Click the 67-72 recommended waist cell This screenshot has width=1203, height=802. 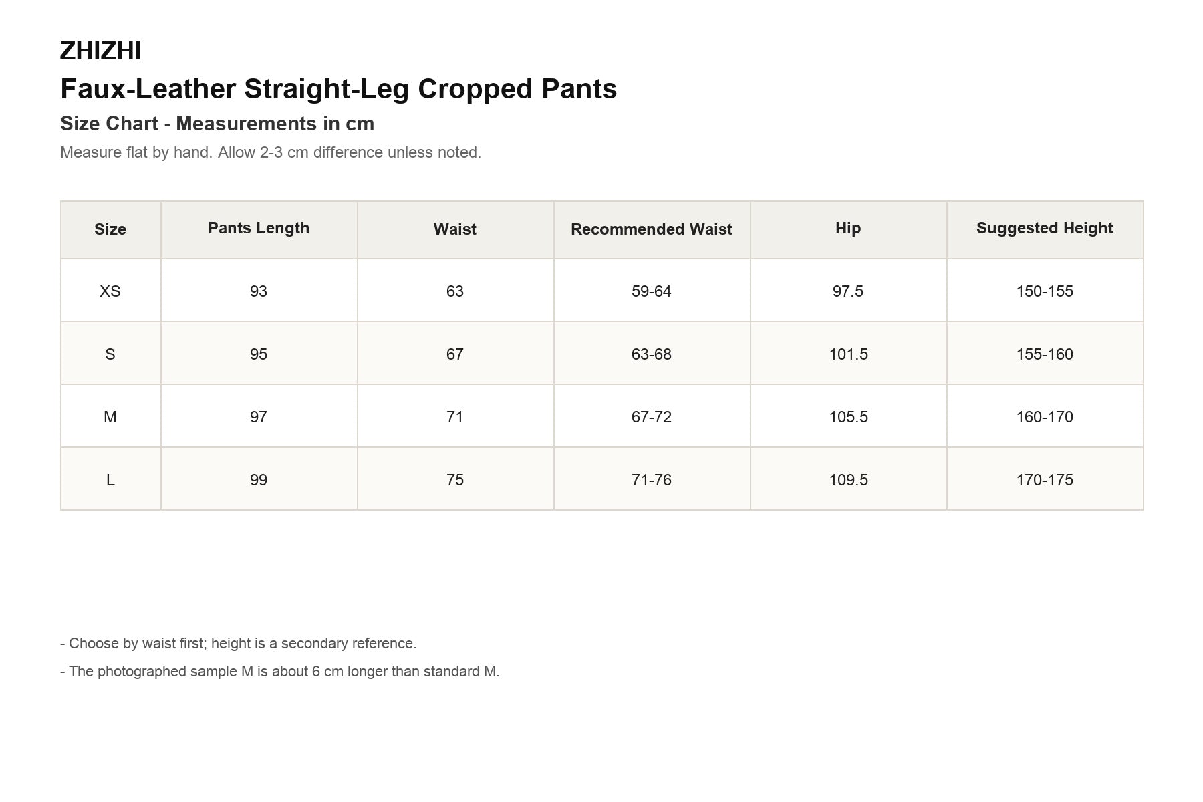click(x=652, y=417)
